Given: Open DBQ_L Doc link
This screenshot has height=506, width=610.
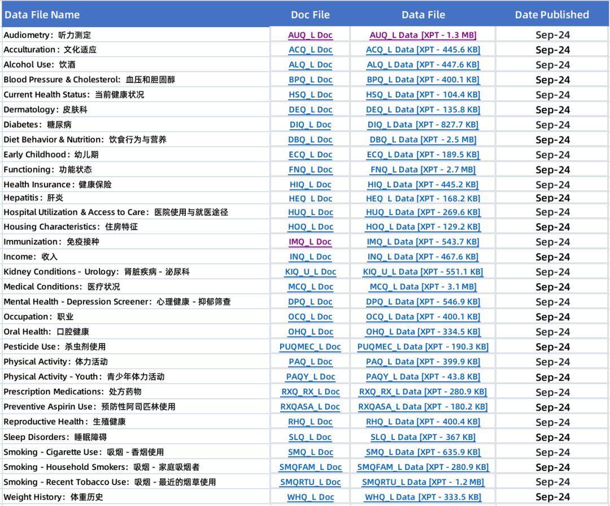Looking at the screenshot, I should [310, 140].
